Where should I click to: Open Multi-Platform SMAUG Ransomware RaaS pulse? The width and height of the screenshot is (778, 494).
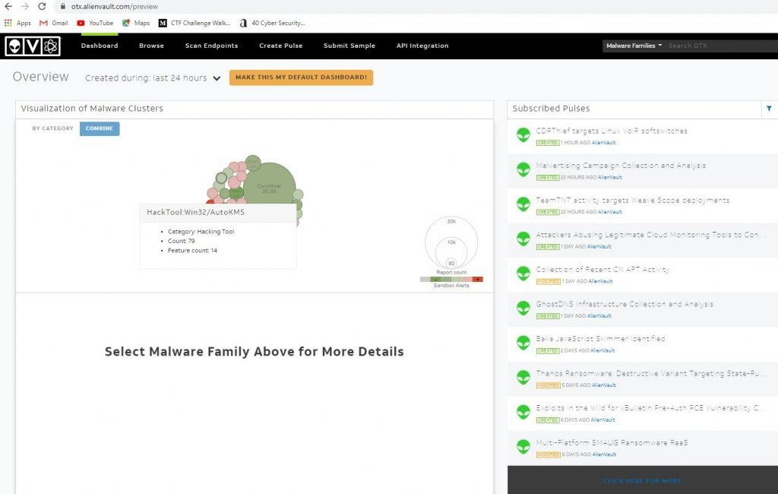(x=612, y=443)
